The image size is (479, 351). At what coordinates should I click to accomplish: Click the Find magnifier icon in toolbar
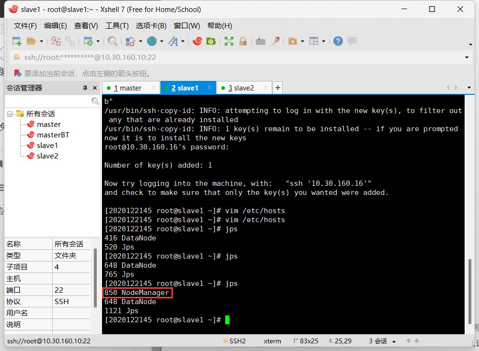[113, 42]
